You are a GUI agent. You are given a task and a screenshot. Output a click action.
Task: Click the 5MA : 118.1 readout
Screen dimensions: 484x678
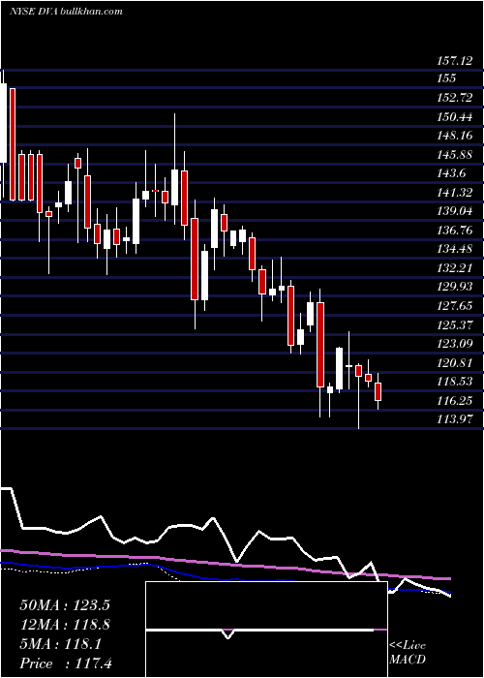point(60,644)
